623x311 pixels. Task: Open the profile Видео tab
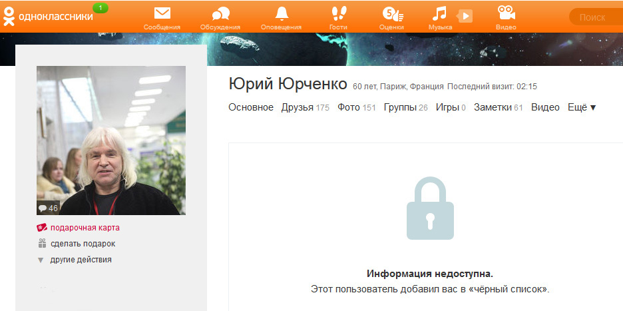pos(545,107)
